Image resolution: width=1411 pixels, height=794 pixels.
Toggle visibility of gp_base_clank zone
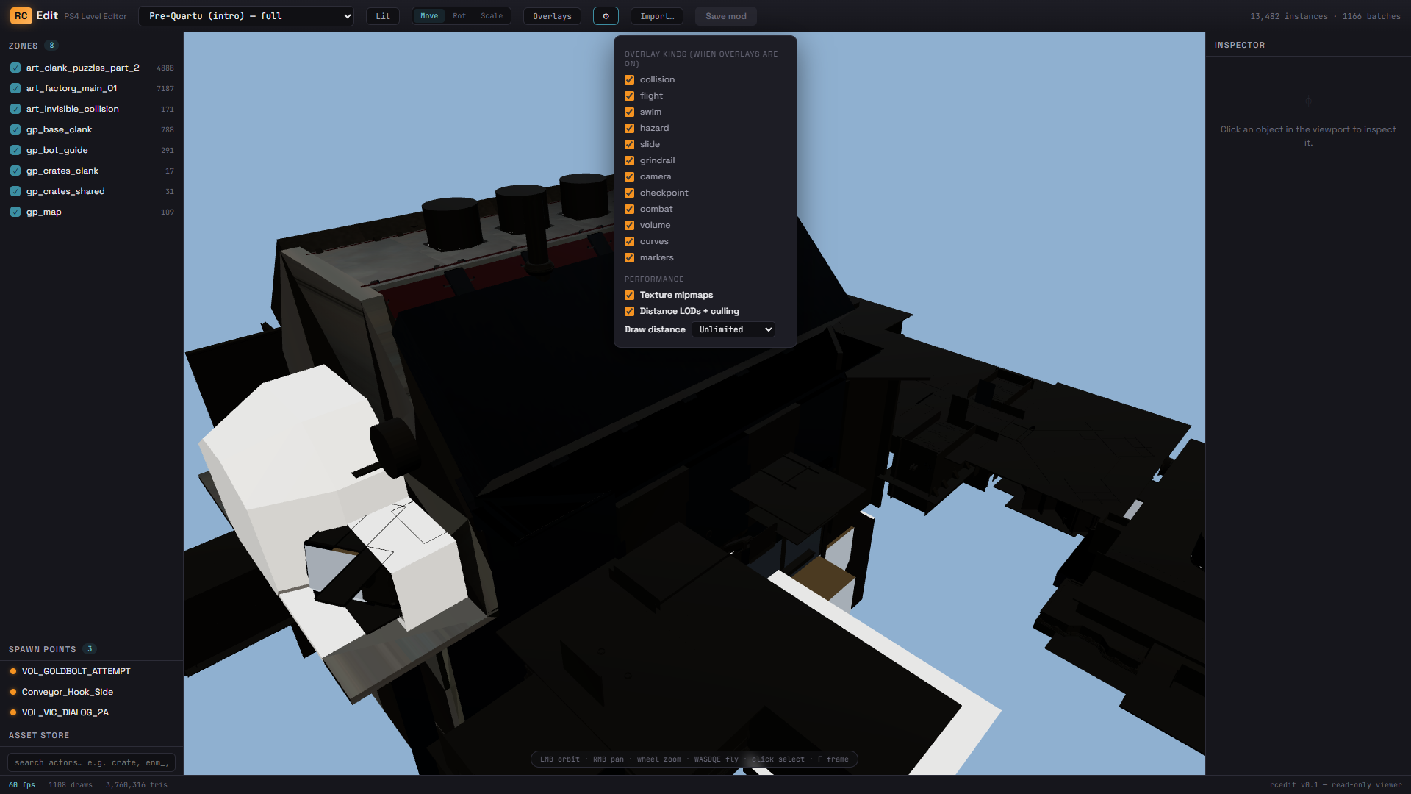(15, 129)
